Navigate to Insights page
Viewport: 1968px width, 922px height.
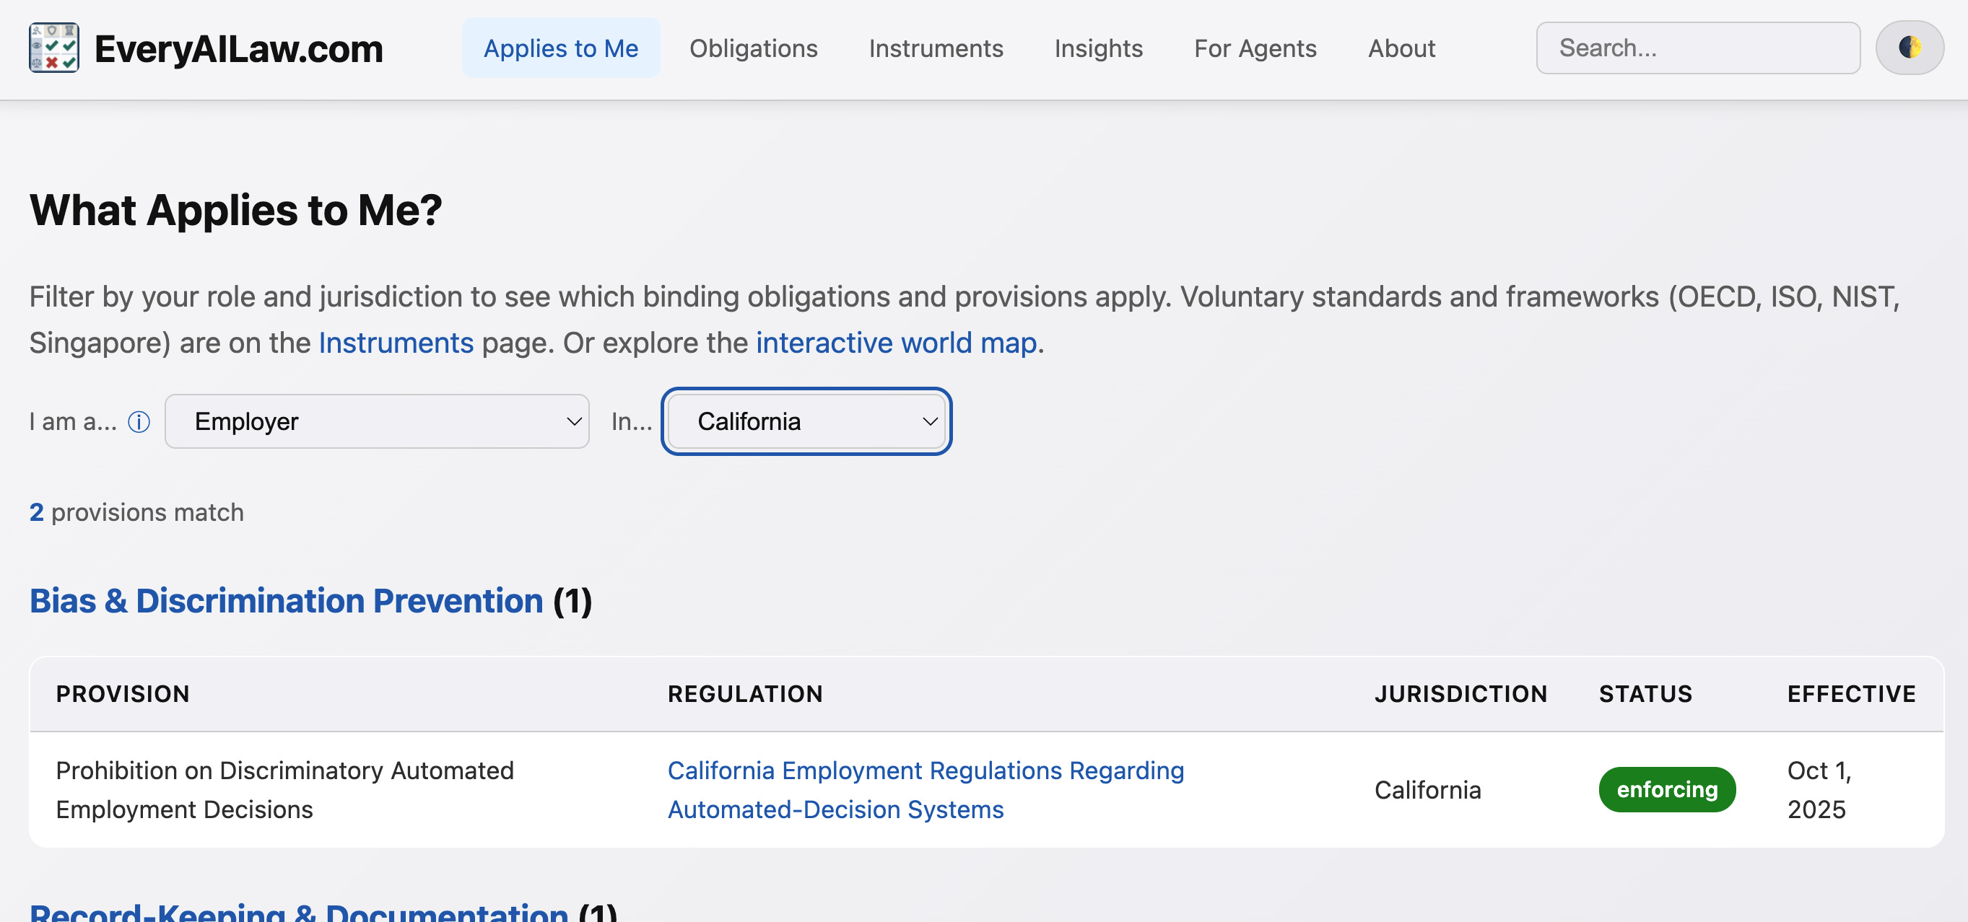(1098, 48)
